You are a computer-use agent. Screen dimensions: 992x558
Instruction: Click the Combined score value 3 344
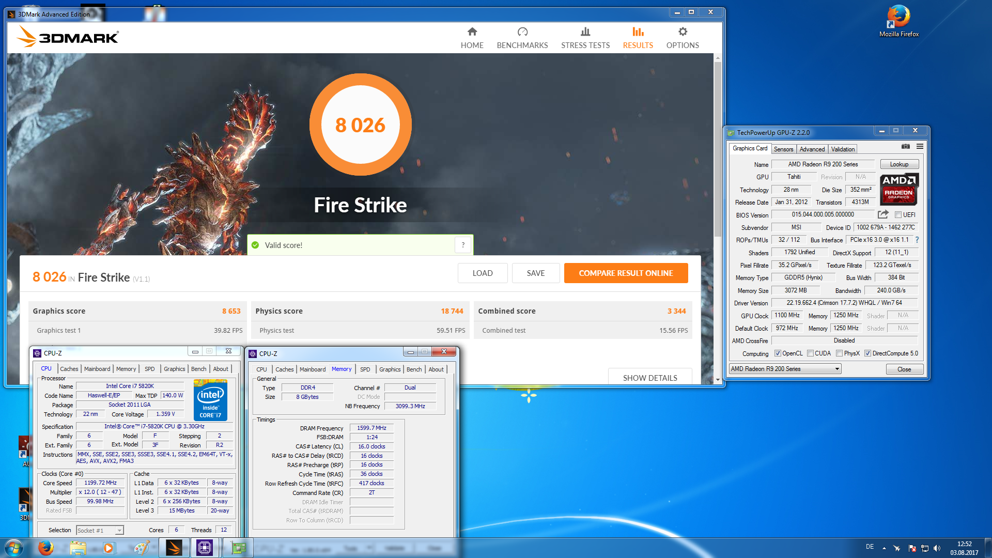(676, 311)
